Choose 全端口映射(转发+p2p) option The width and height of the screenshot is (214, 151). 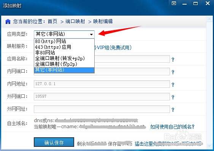point(64,58)
